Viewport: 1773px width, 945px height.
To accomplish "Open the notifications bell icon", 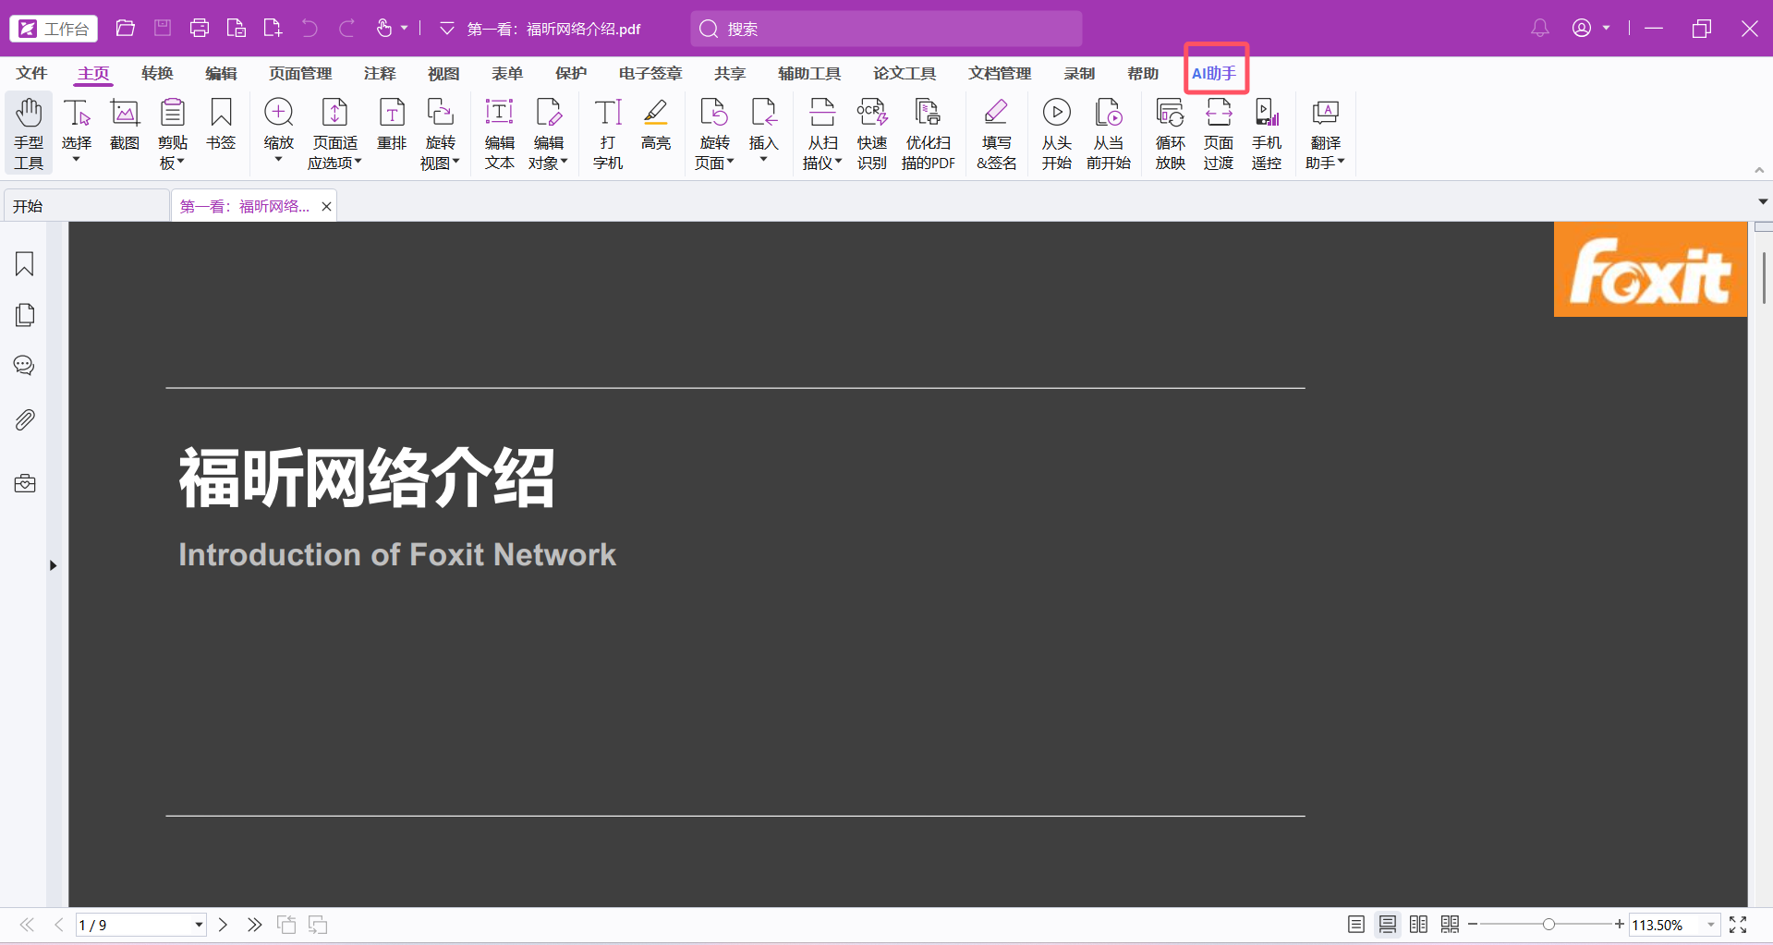I will [x=1539, y=29].
